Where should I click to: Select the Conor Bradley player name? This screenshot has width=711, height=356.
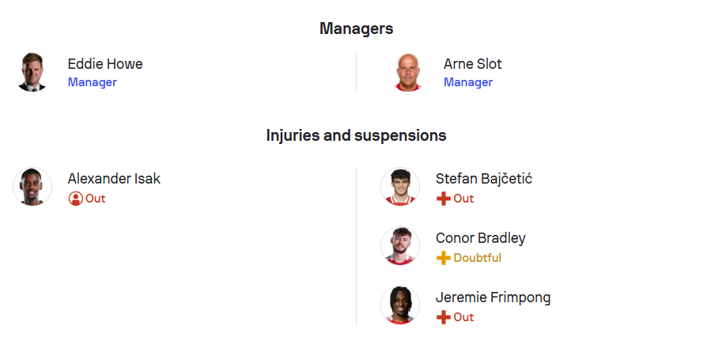pyautogui.click(x=481, y=238)
